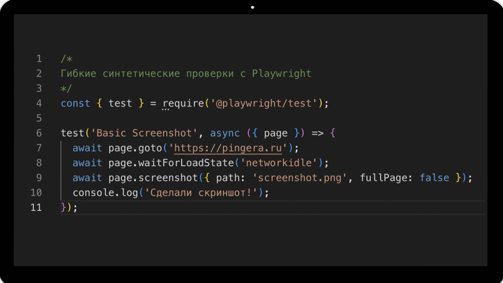This screenshot has height=283, width=503.
Task: Click line number 5 in the gutter
Action: 39,118
